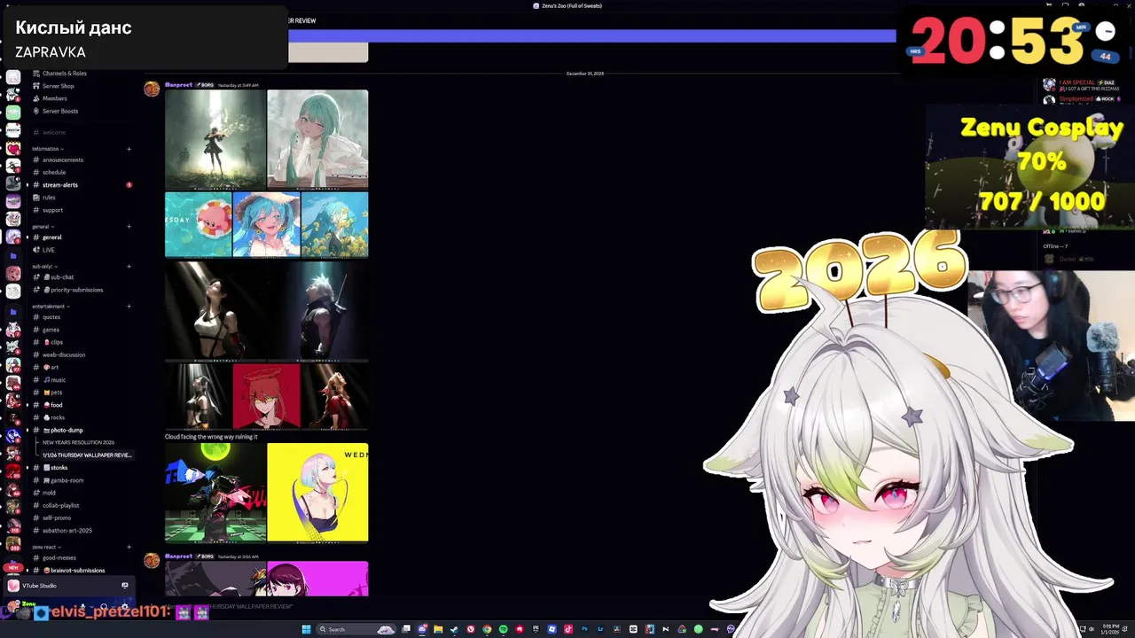Add channel to general category
The height and width of the screenshot is (638, 1135).
(129, 227)
